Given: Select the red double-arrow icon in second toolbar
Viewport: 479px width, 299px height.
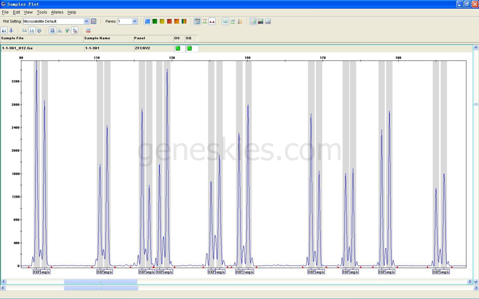Looking at the screenshot, I should 88,31.
